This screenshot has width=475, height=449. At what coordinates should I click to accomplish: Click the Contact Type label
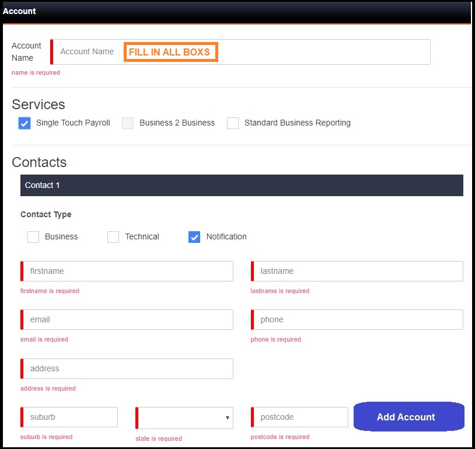click(x=46, y=215)
